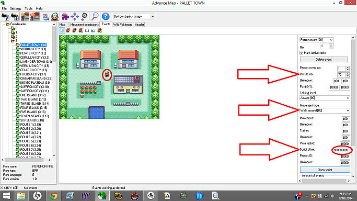The image size is (357, 201).
Task: Click the blue help question mark icon
Action: point(106,16)
